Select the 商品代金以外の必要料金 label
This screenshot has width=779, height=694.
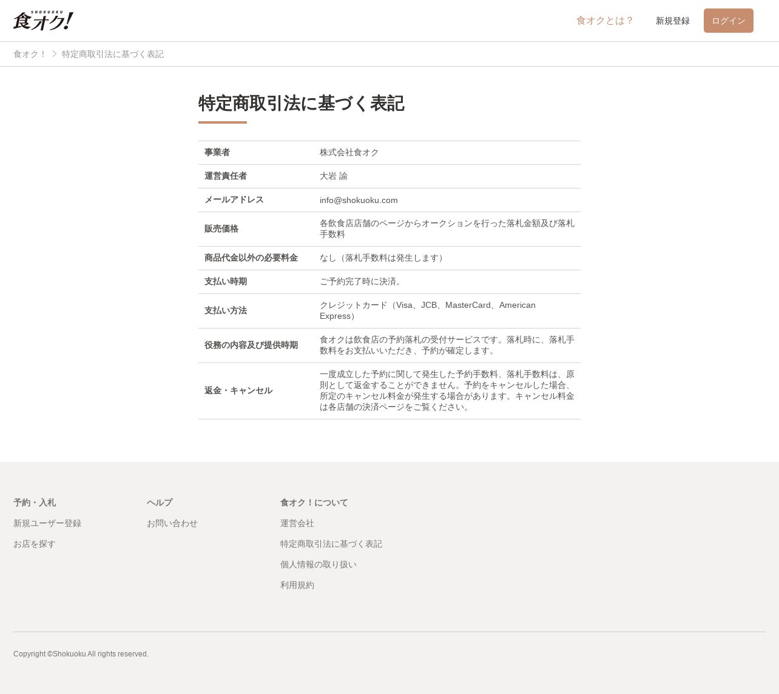tap(251, 258)
